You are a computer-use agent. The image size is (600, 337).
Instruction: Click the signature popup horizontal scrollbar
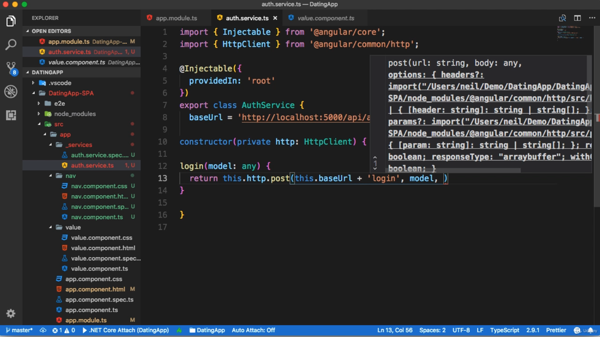(x=454, y=171)
